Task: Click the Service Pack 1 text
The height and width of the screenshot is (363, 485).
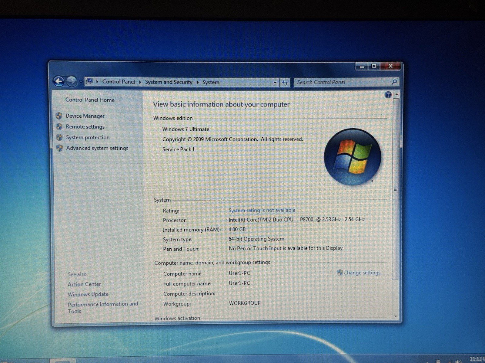Action: (x=179, y=149)
